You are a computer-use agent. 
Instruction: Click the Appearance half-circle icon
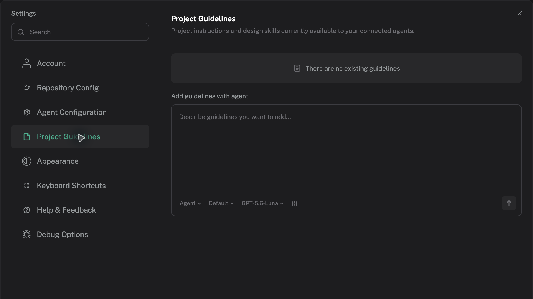[27, 161]
